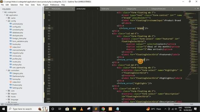This screenshot has width=200, height=112.
Task: Expand the language folder arrow
Action: (6, 100)
